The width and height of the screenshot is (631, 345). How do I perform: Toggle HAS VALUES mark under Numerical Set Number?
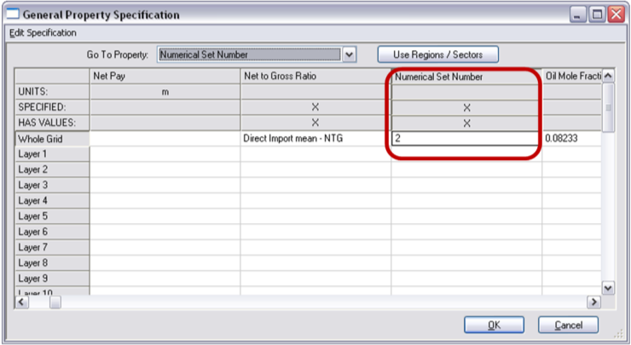pyautogui.click(x=466, y=123)
